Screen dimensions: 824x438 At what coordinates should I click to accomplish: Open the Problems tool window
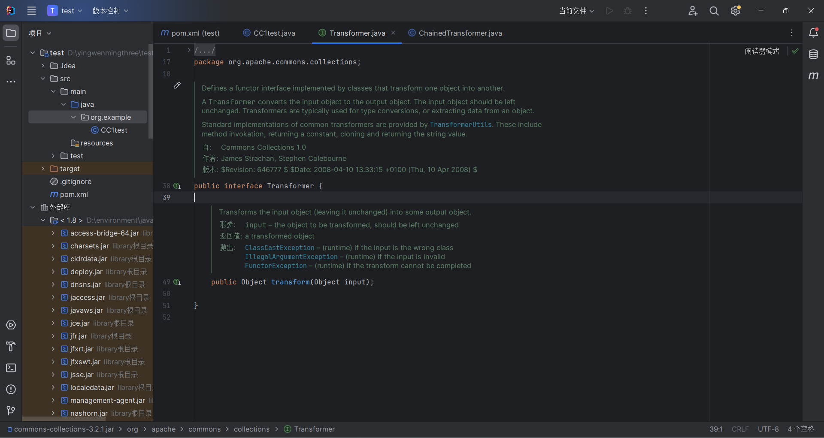click(11, 390)
